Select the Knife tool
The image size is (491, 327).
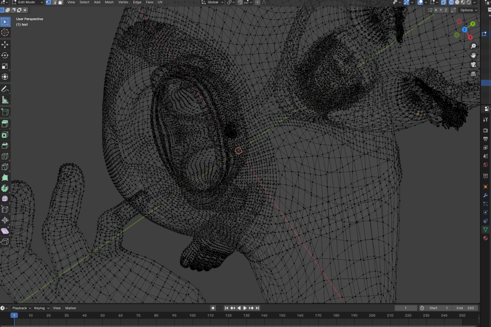click(x=5, y=167)
